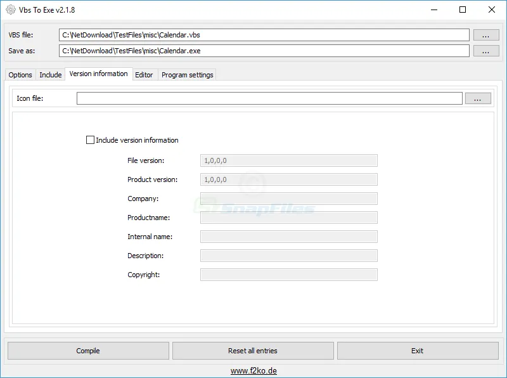The height and width of the screenshot is (378, 507).
Task: Click the VBS file path field
Action: tap(264, 35)
